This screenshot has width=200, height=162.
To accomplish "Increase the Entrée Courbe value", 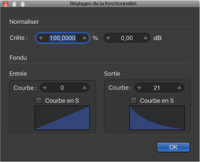I will [84, 88].
